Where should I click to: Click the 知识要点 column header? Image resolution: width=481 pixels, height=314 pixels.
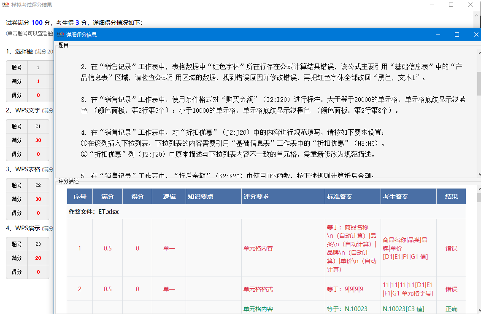pyautogui.click(x=214, y=197)
